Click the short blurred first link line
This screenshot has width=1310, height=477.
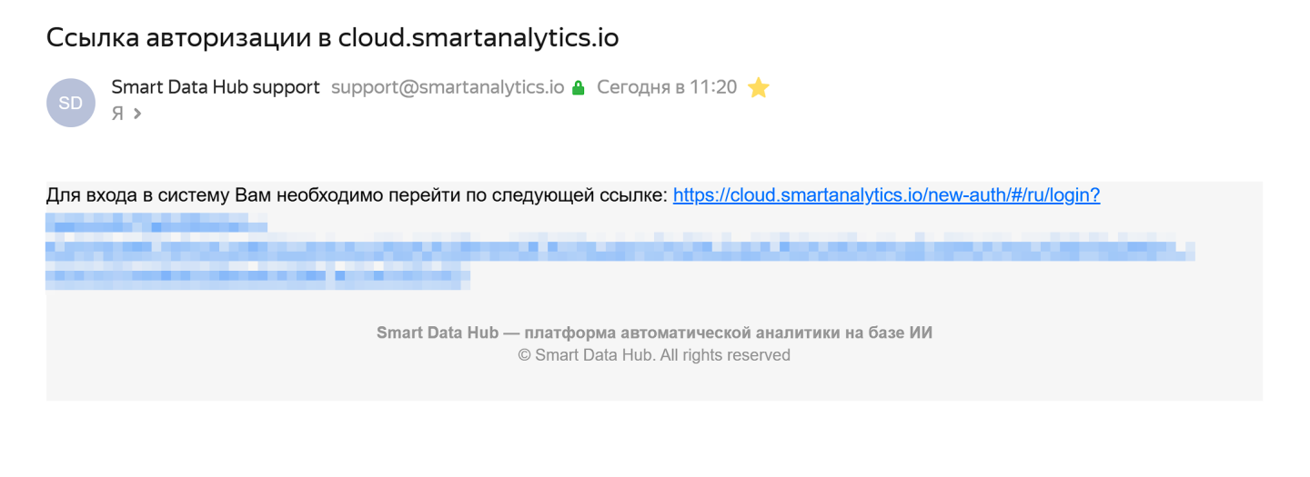click(156, 222)
